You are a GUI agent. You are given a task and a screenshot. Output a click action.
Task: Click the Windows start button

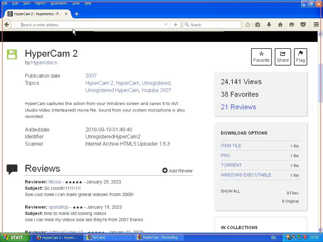(x=15, y=238)
